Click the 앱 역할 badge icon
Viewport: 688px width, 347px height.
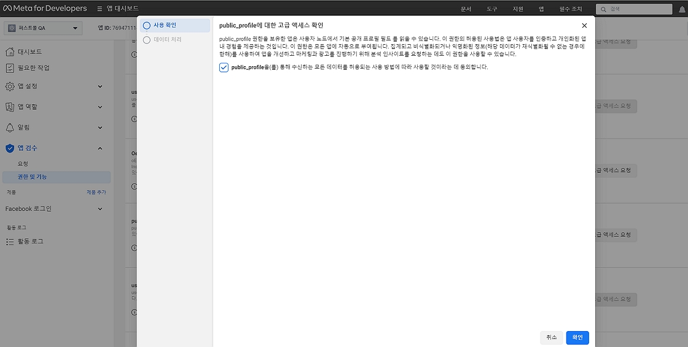tap(10, 107)
